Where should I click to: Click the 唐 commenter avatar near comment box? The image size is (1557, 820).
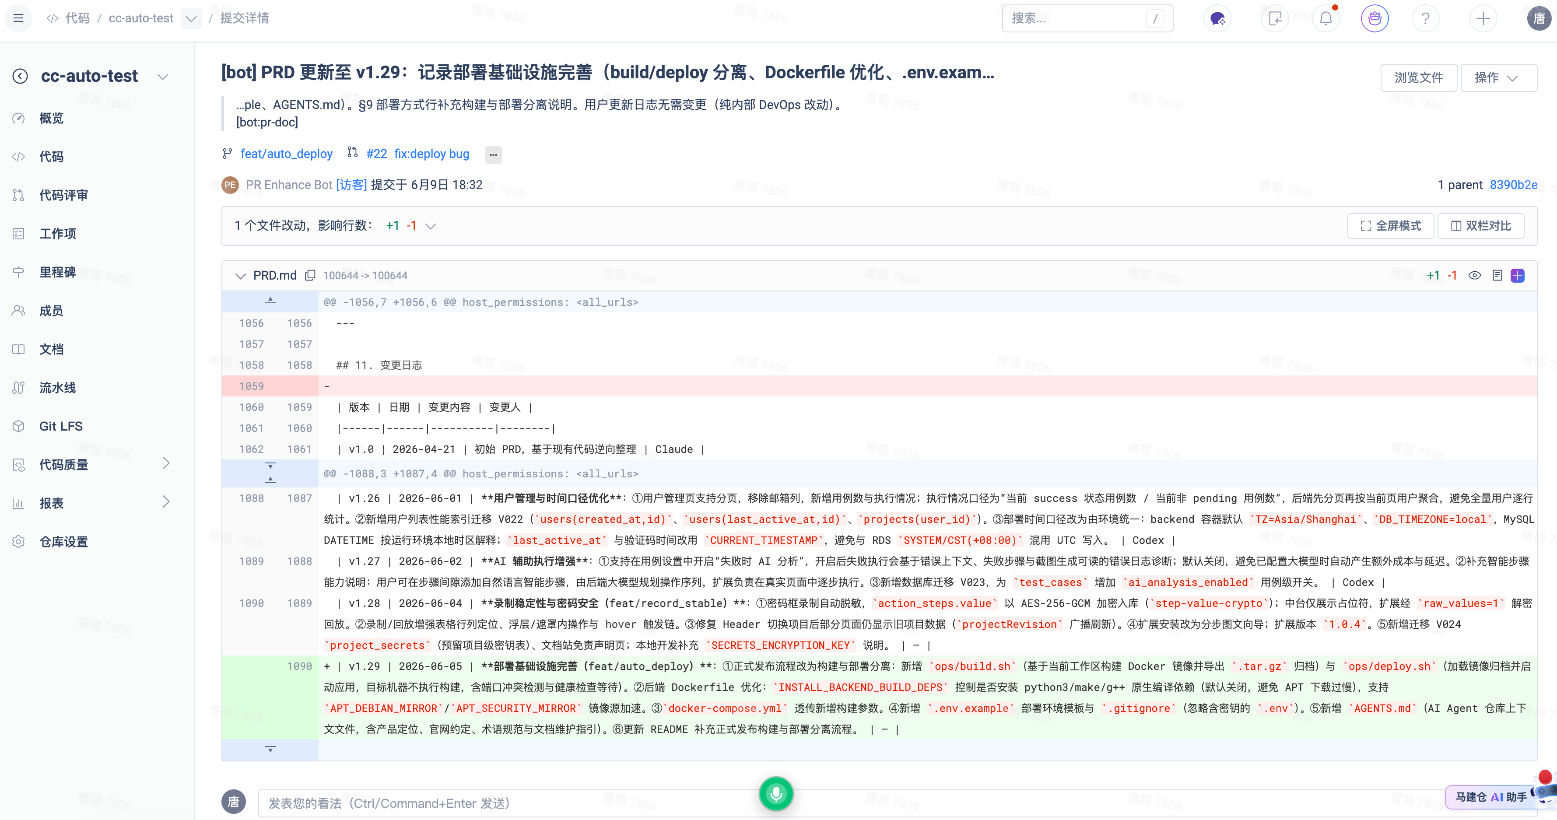[233, 802]
